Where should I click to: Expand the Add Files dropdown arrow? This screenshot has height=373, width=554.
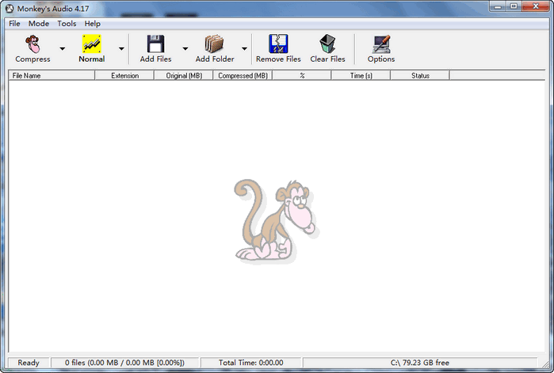(185, 48)
